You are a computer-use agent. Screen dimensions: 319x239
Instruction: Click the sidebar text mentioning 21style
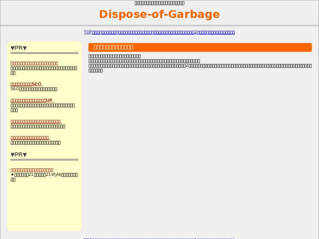tap(44, 177)
